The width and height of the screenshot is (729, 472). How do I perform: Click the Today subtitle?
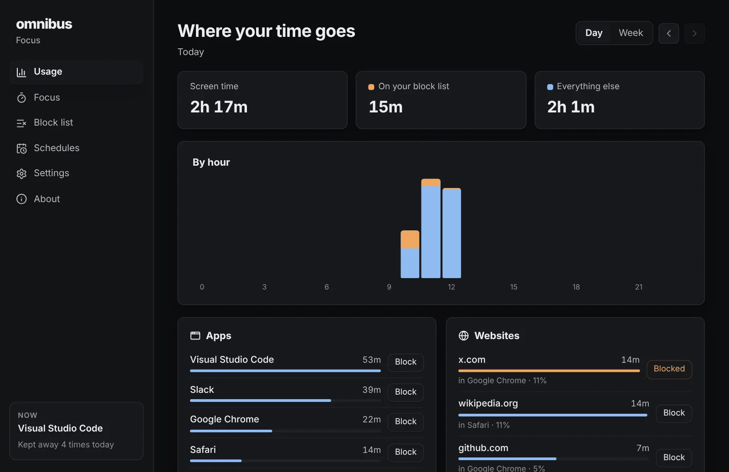190,52
